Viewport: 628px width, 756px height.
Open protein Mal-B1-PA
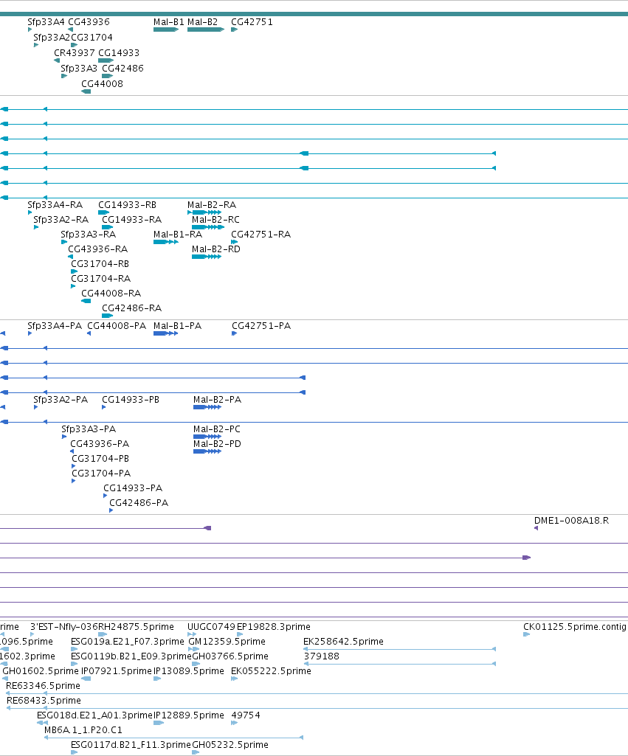tap(178, 326)
